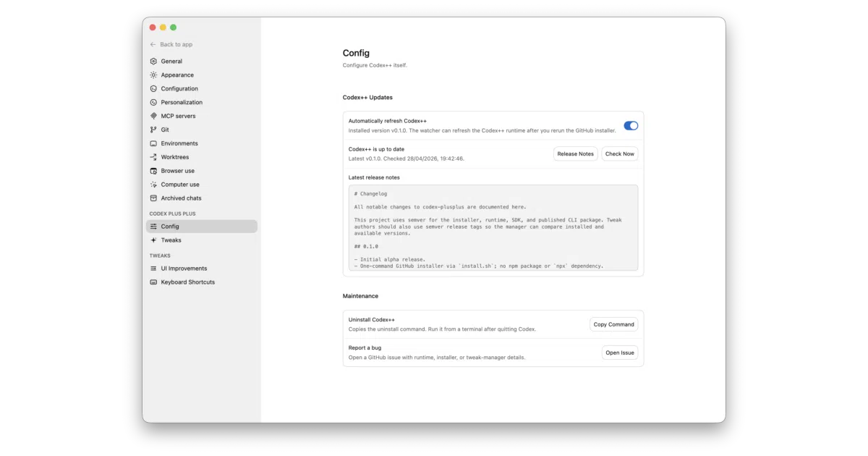Select the Personalization icon in sidebar
Viewport: 868px width, 456px height.
153,103
